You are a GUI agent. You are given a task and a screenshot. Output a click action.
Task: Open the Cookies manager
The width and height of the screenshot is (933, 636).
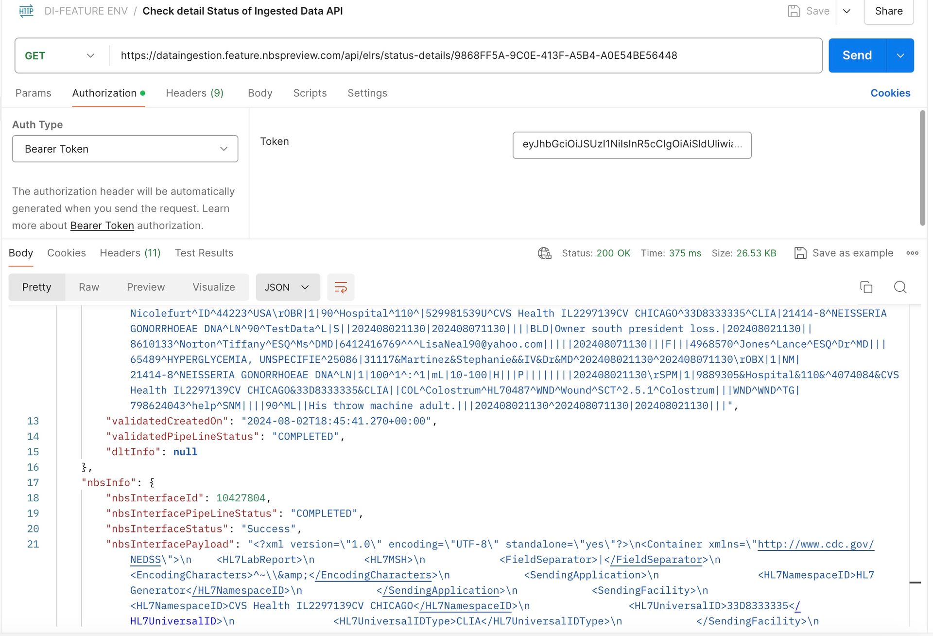(x=890, y=93)
